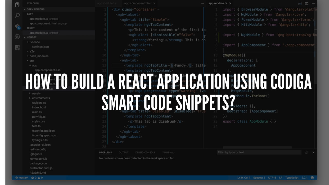Close the bottom Problems panel

313,152
